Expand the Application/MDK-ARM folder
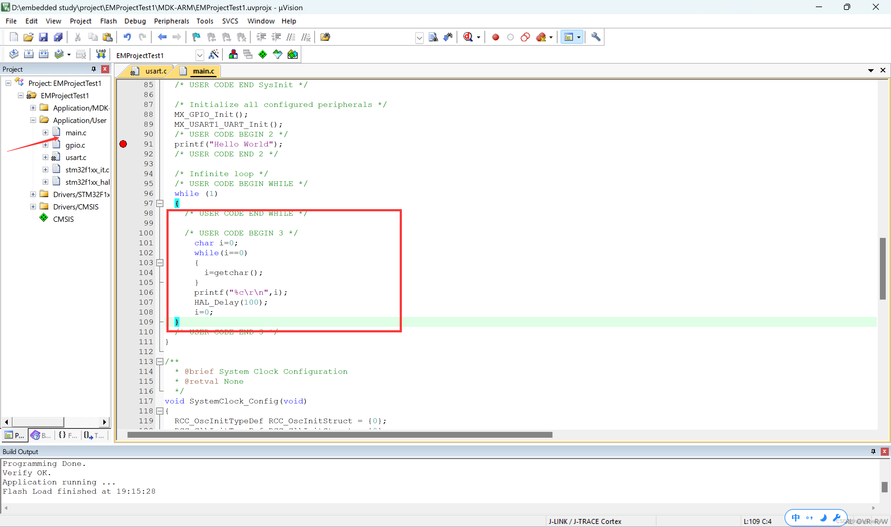 click(33, 108)
